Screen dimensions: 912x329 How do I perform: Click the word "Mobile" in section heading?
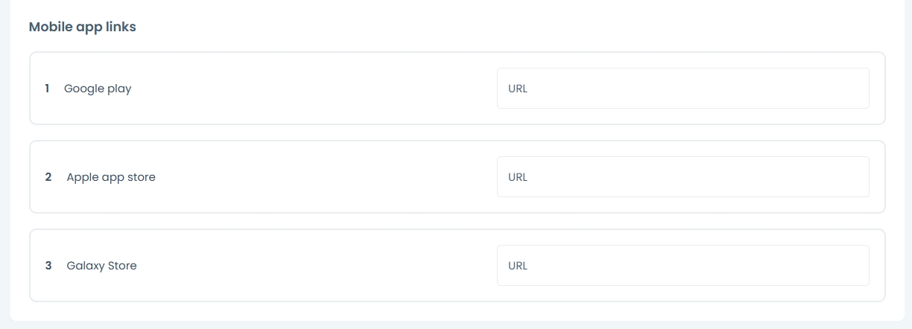48,27
